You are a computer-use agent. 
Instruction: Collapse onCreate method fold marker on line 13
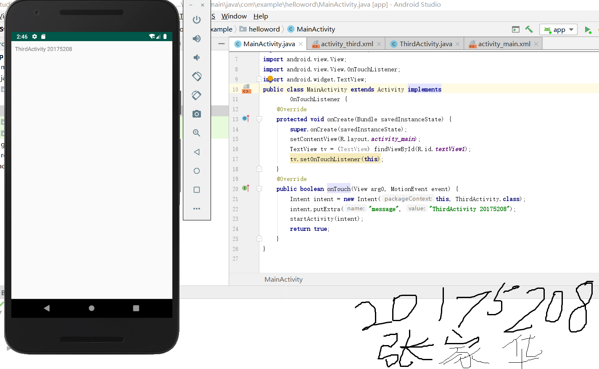pos(259,119)
